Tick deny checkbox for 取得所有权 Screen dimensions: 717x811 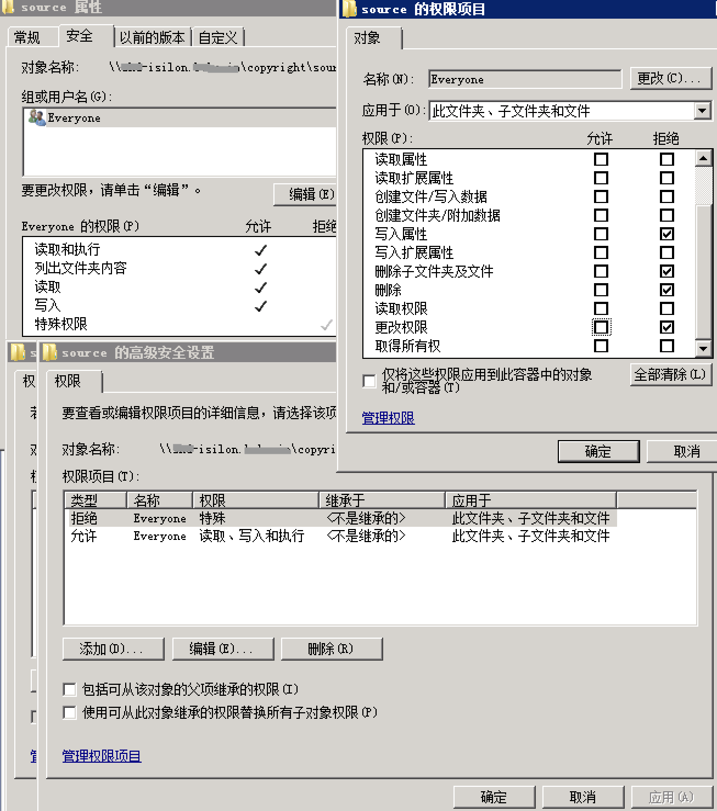pos(667,346)
